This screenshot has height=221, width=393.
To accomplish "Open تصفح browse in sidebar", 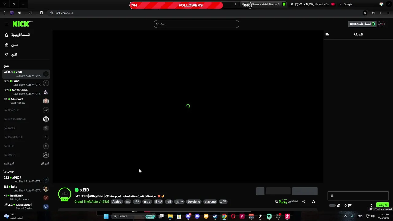I will pyautogui.click(x=12, y=45).
